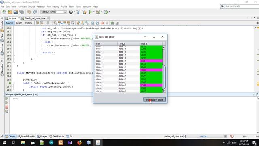Open File Explorer from the taskbar
Image resolution: width=259 pixels, height=146 pixels.
point(23,142)
